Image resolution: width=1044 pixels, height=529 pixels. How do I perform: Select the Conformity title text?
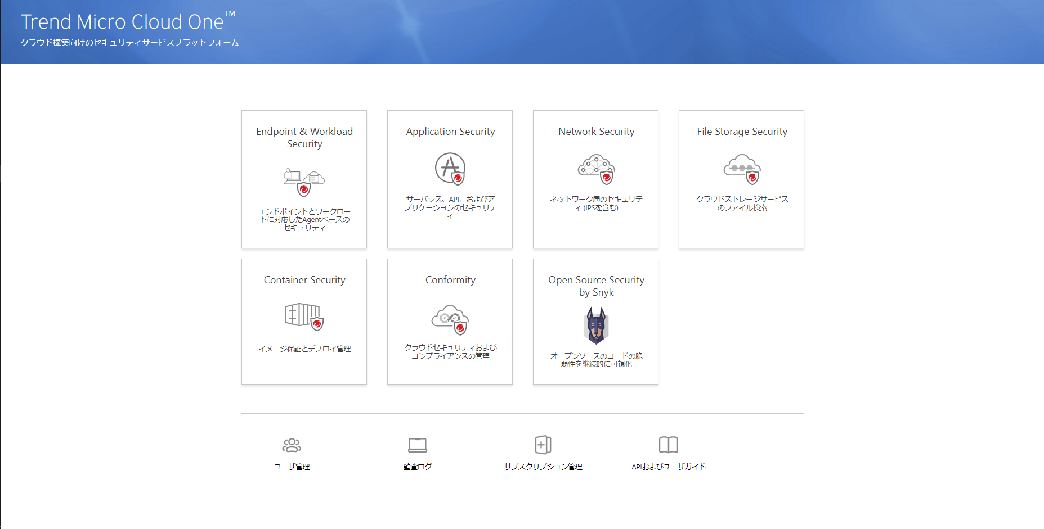click(x=450, y=280)
